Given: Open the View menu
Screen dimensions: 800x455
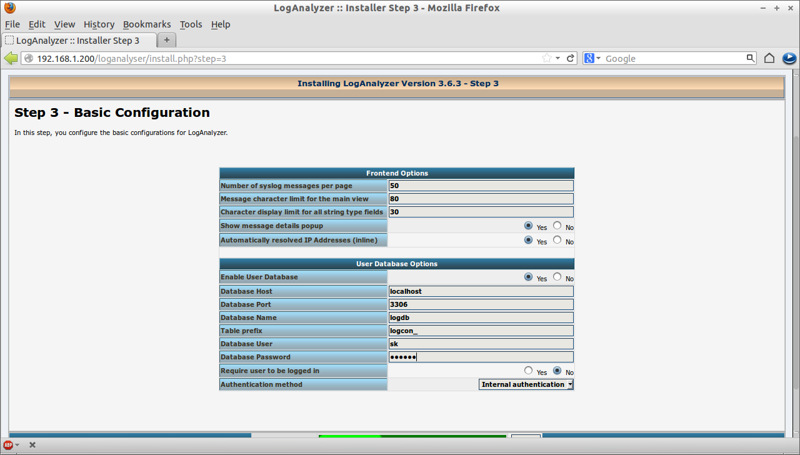Looking at the screenshot, I should tap(64, 24).
